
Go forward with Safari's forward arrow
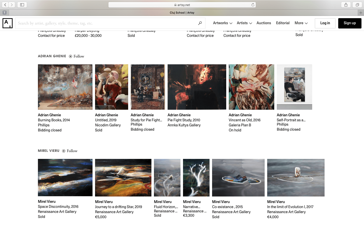(12, 5)
